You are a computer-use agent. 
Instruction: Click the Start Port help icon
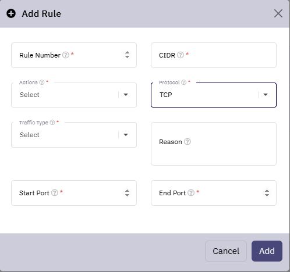(55, 193)
